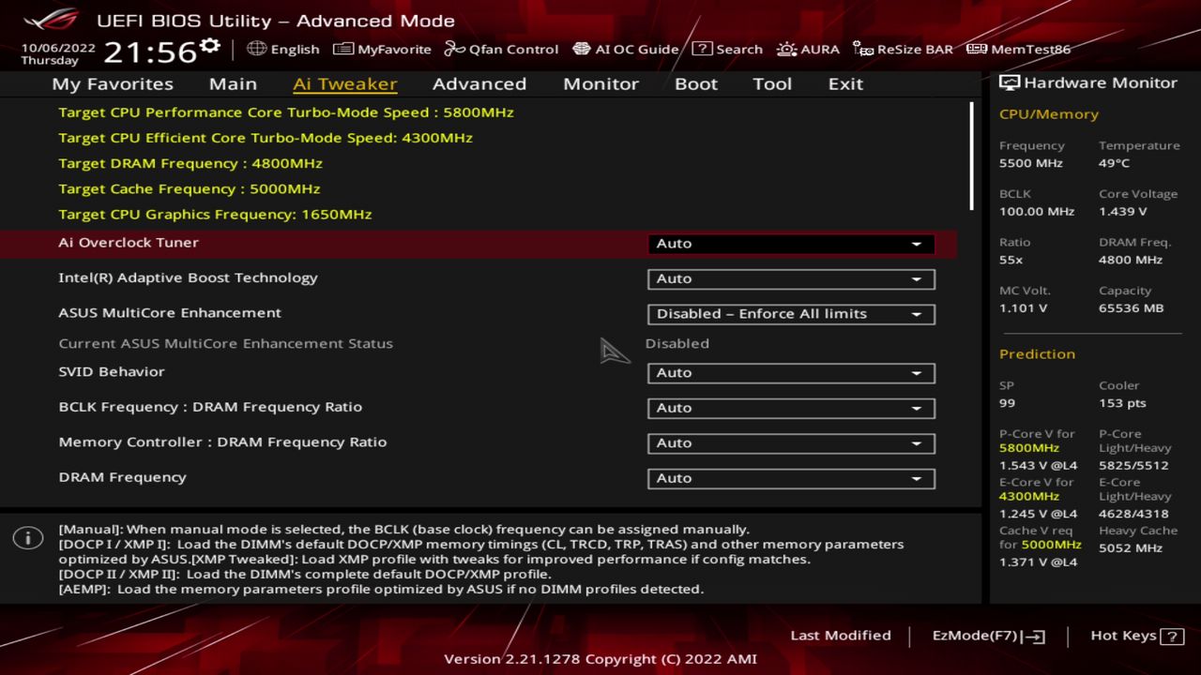The height and width of the screenshot is (675, 1201).
Task: Click the 65536 MB capacity value
Action: point(1131,307)
